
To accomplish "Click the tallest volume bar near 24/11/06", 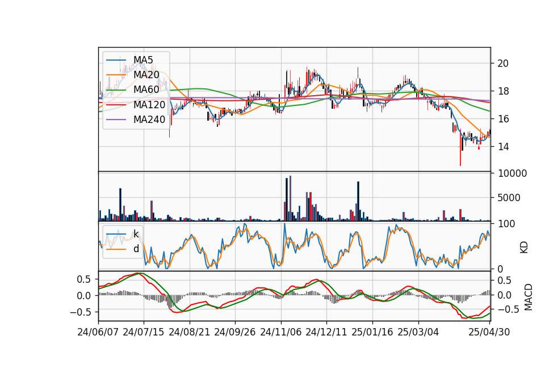I will [290, 198].
